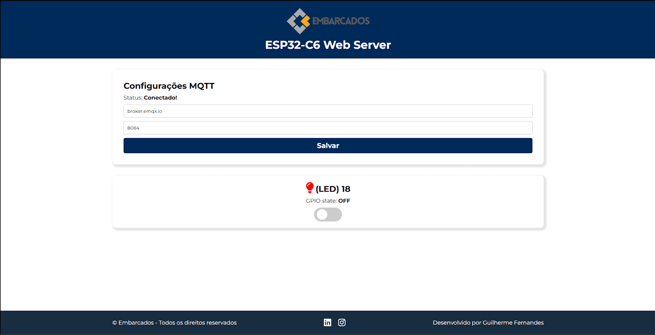
Task: Click the Embarcados diamond logo icon
Action: point(298,21)
